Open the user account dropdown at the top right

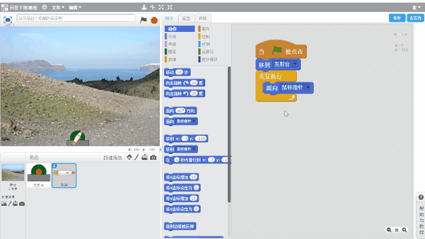[416, 7]
